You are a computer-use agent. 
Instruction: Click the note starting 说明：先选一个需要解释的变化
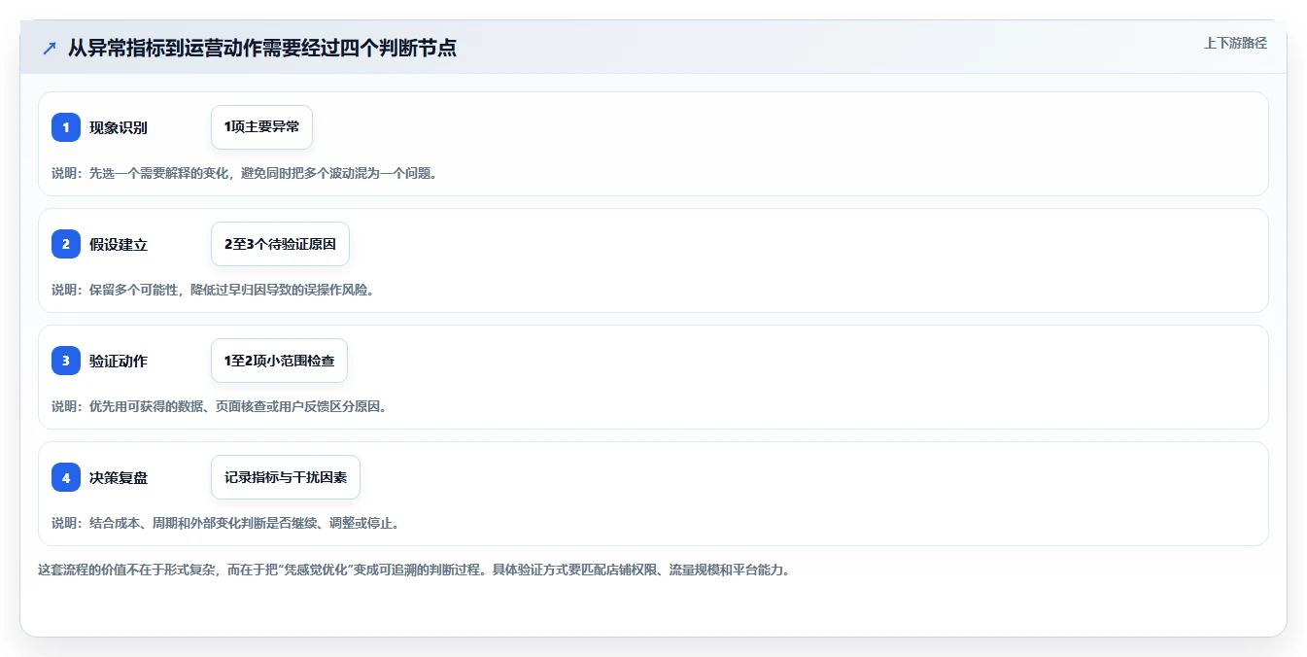(x=244, y=173)
